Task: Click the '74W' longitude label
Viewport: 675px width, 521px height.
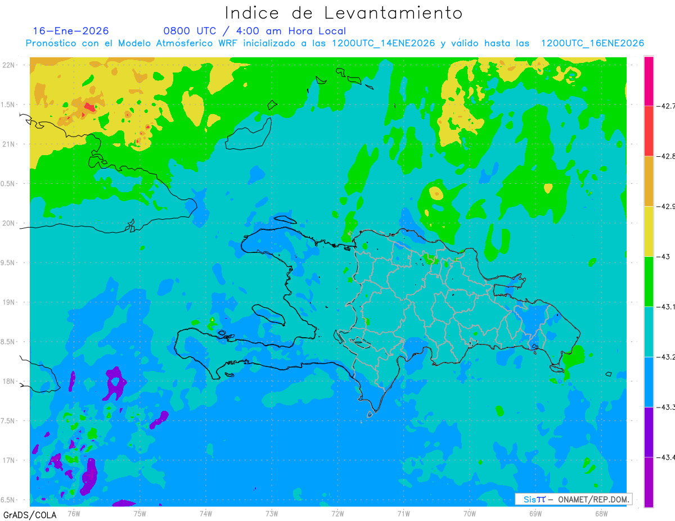Action: pos(205,513)
